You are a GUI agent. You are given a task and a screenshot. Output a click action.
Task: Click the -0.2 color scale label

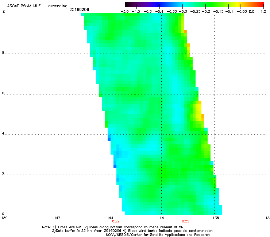(206, 12)
